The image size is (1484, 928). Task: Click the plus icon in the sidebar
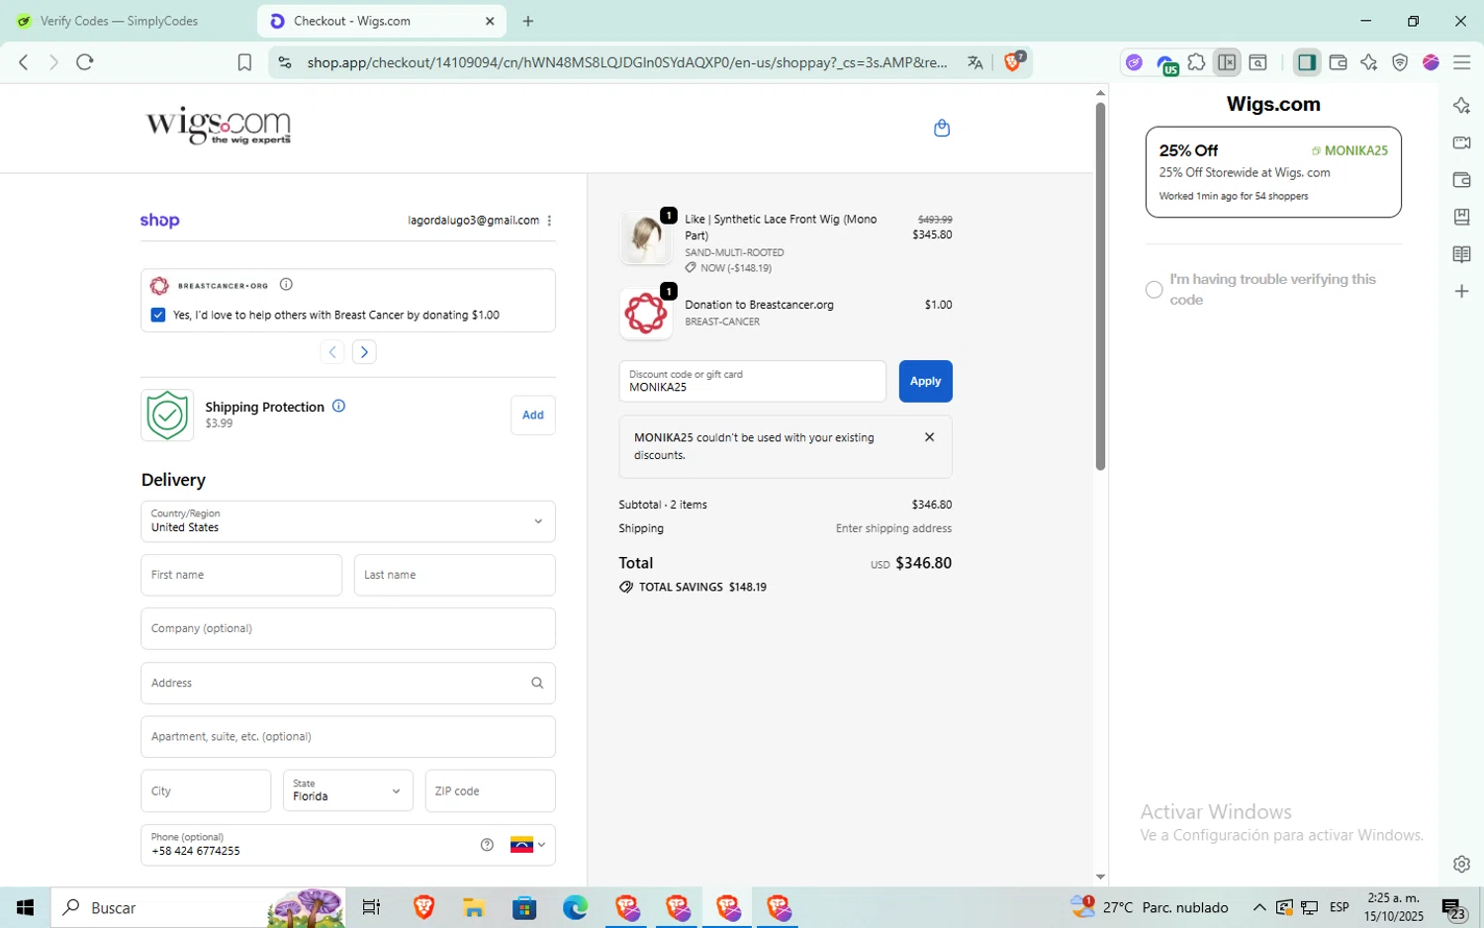pyautogui.click(x=1461, y=291)
